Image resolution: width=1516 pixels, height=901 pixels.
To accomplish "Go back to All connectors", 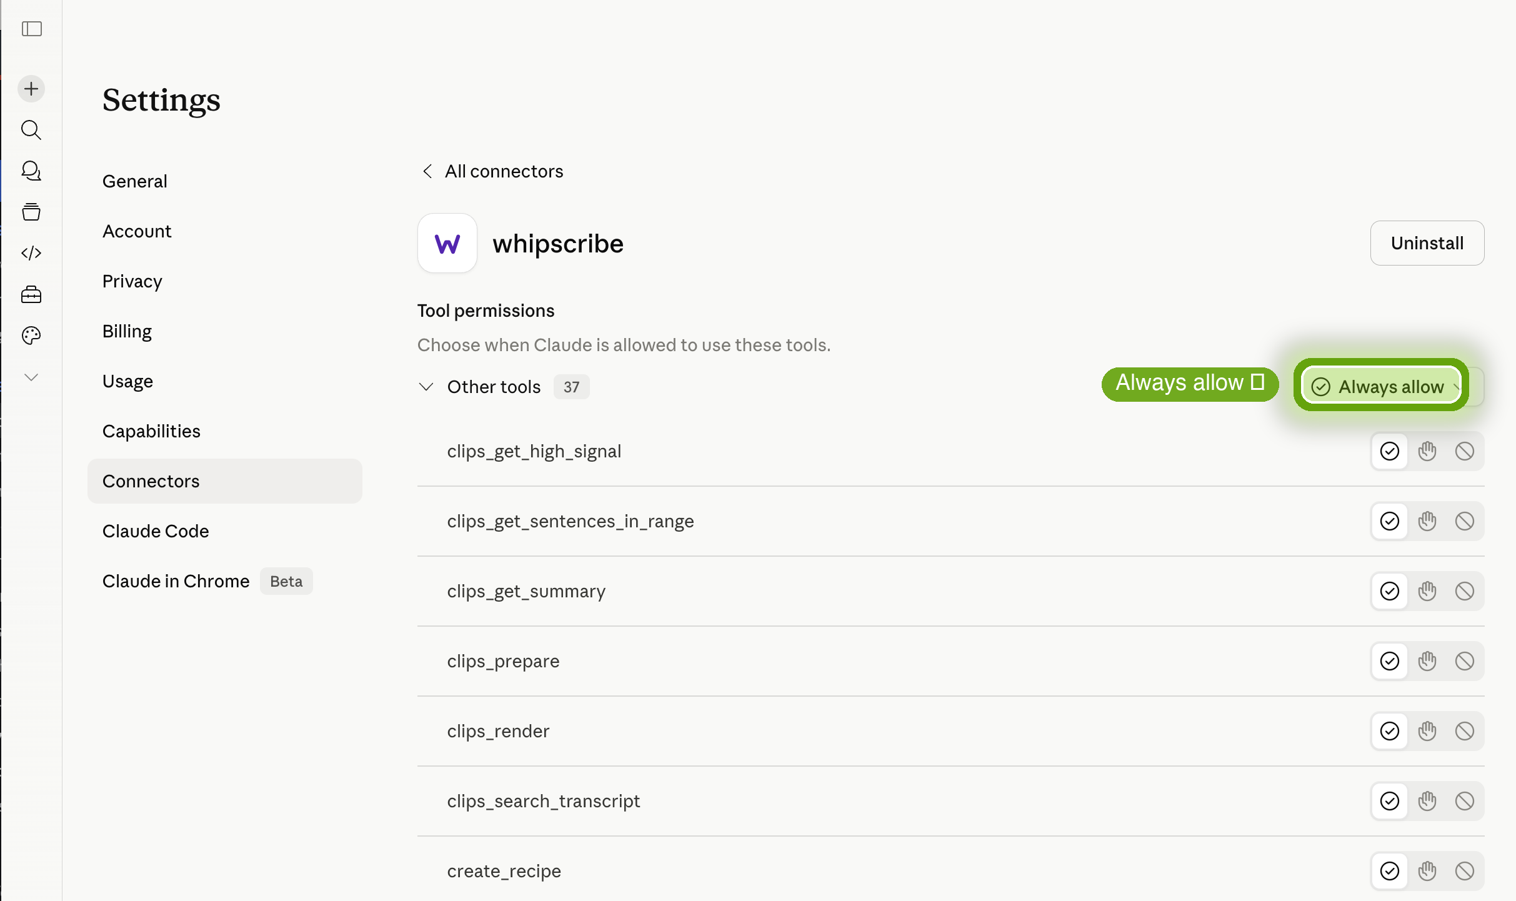I will click(492, 171).
